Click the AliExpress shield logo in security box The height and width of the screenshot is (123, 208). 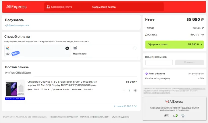point(167,102)
